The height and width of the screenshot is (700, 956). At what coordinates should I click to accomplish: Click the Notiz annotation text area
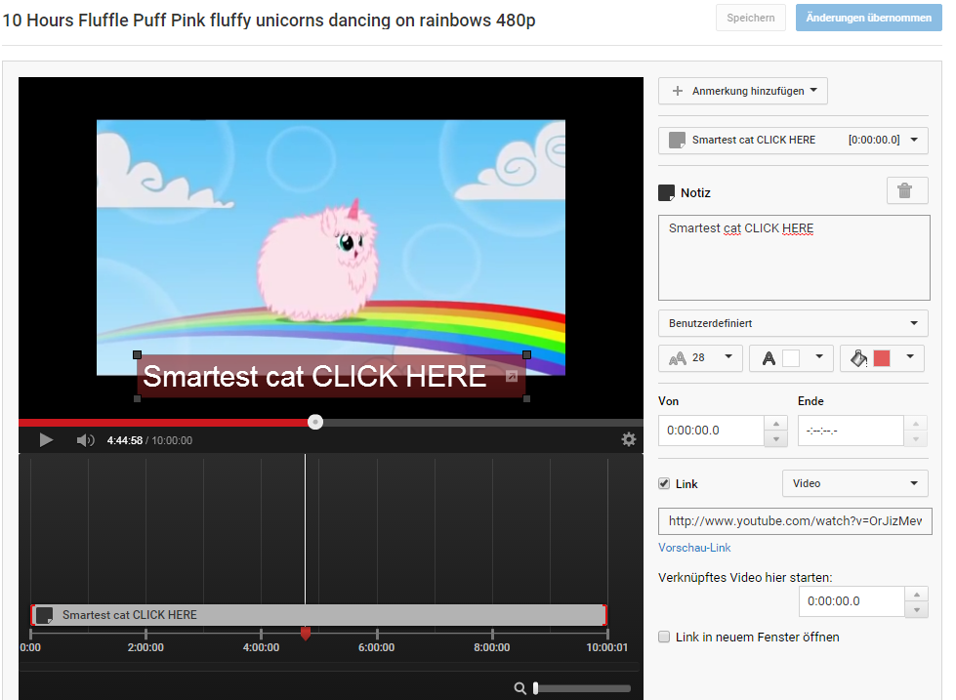(794, 258)
